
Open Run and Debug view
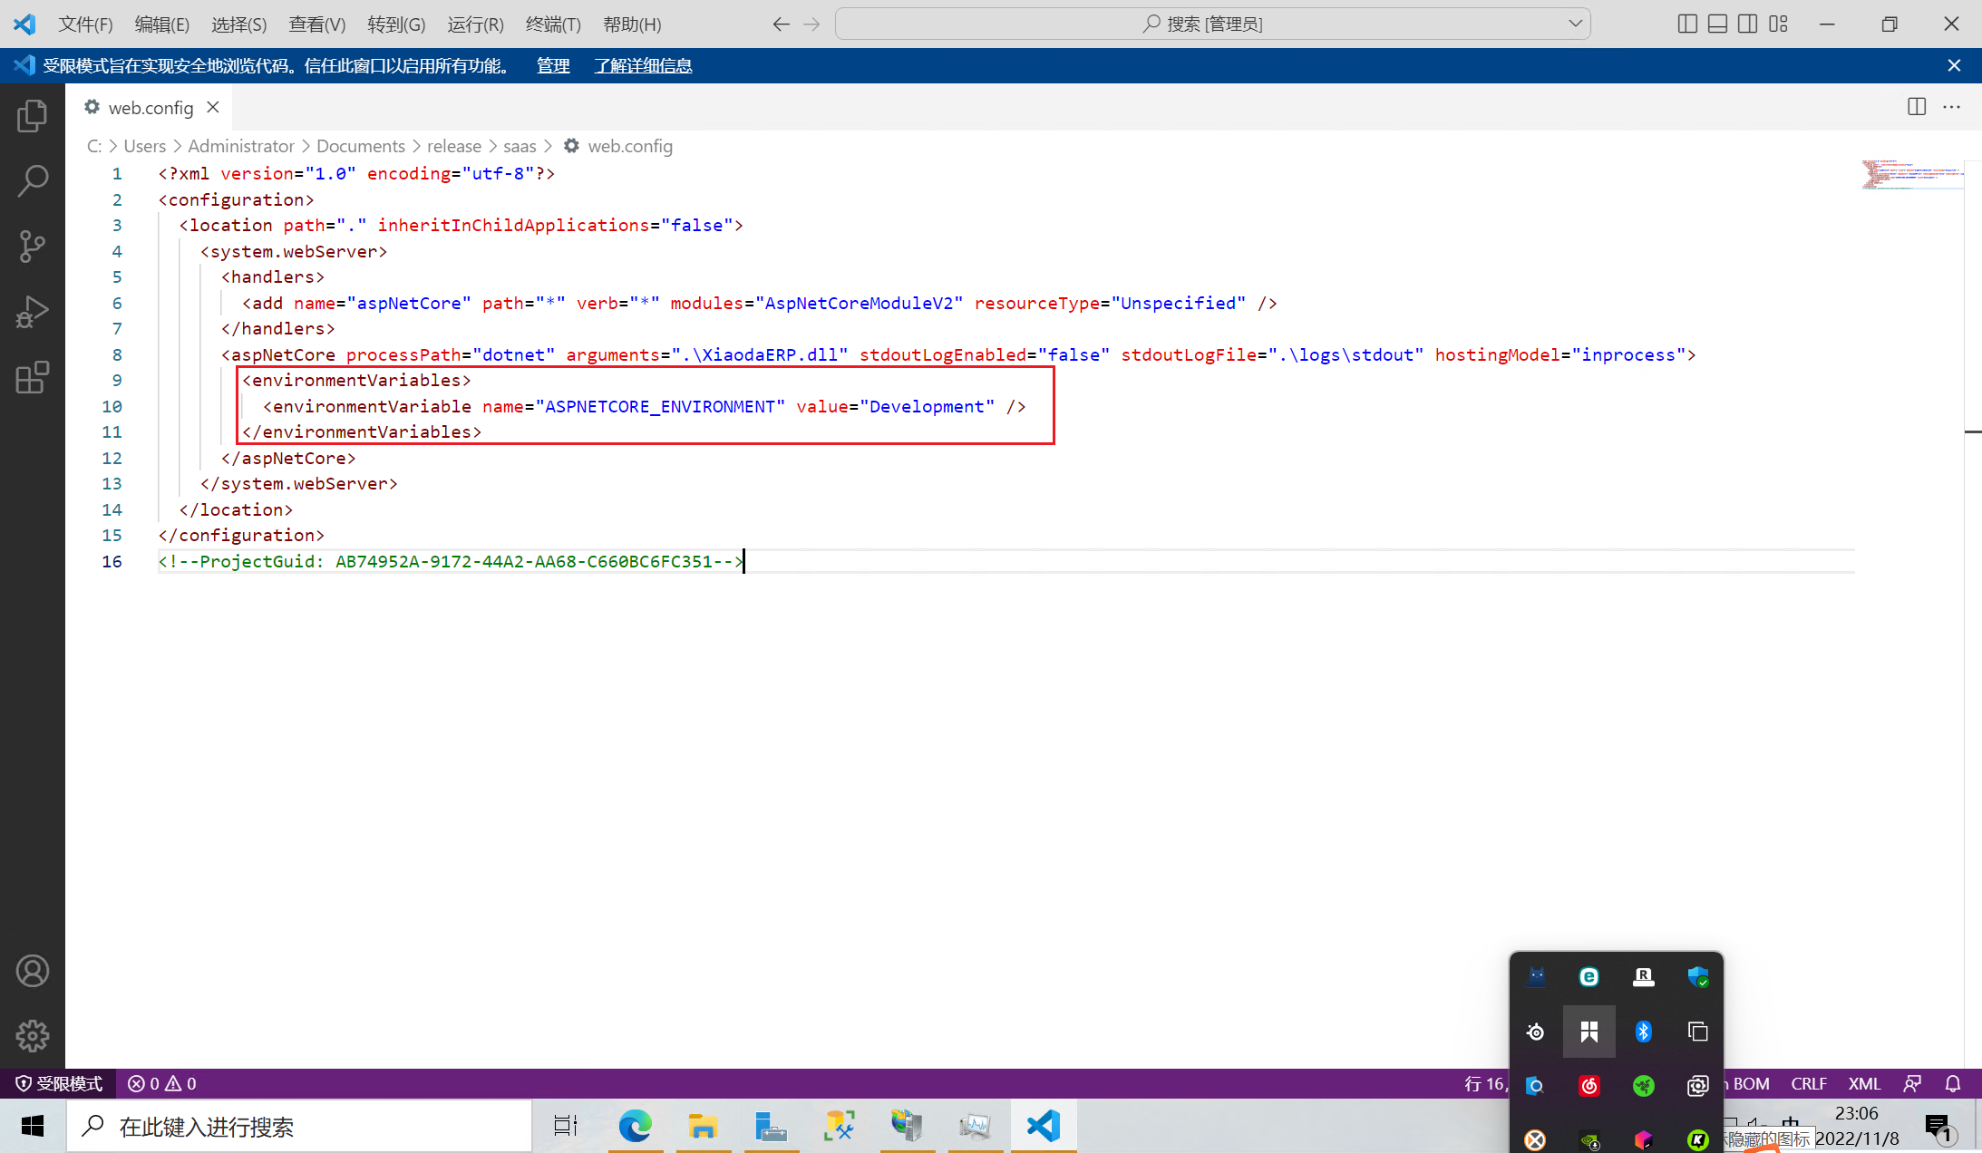coord(33,312)
